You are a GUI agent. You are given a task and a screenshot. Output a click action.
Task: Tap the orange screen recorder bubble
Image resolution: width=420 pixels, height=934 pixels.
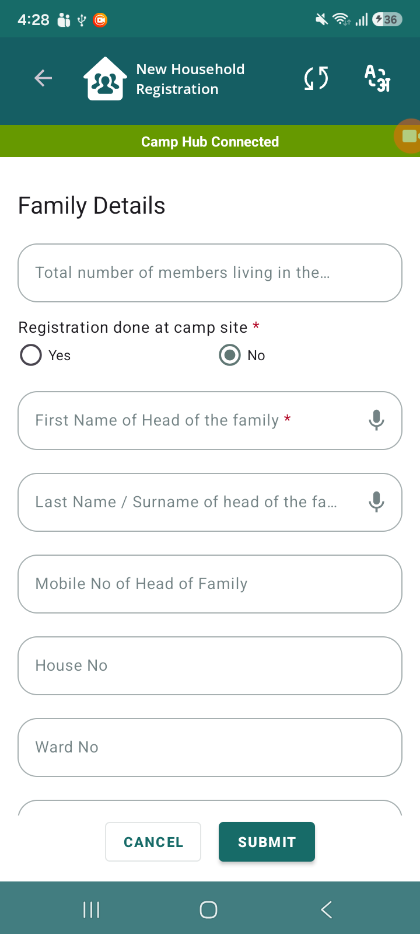(408, 136)
